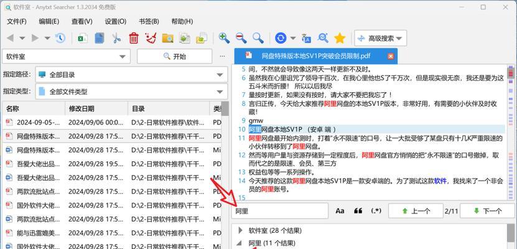Click the 上一个 previous match button
Image resolution: width=517 pixels, height=249 pixels.
[416, 211]
